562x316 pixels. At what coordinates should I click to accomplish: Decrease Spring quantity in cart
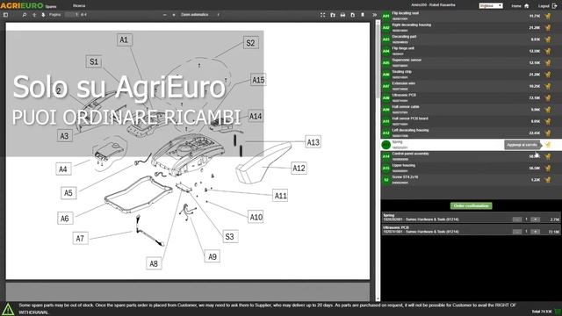point(517,219)
